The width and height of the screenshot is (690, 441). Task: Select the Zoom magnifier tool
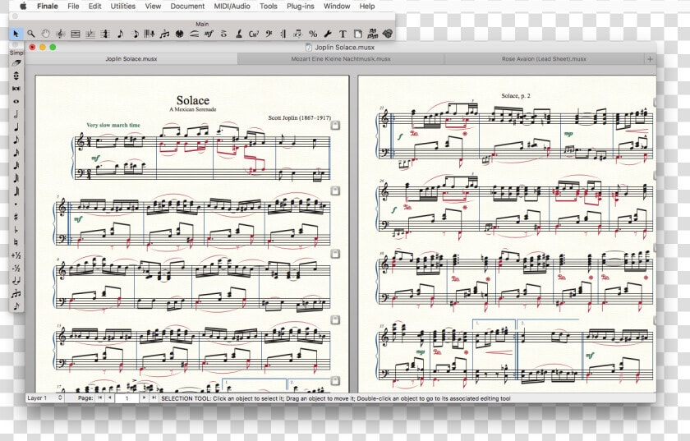31,34
